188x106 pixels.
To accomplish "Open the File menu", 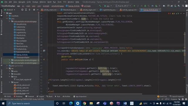I will (6, 2).
